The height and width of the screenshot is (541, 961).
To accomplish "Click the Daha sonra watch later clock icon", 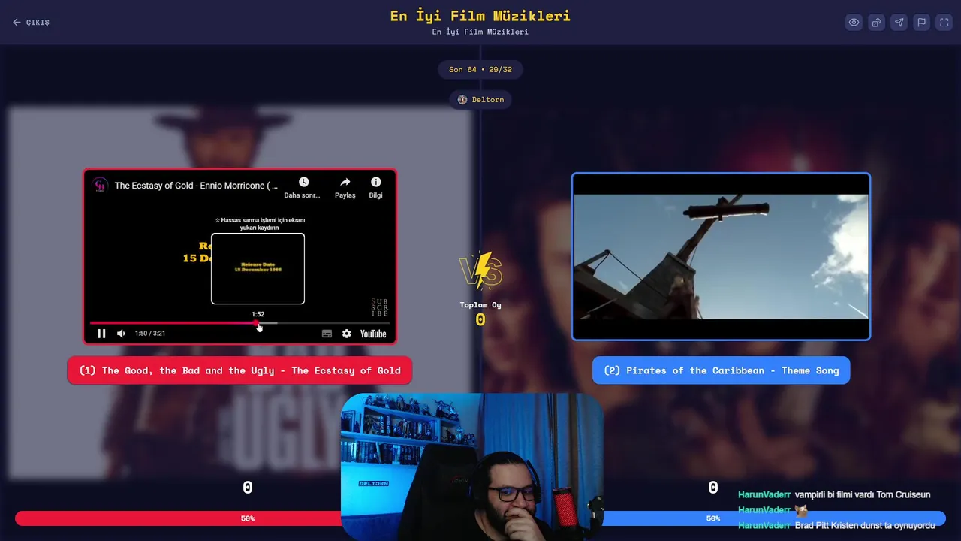I will click(303, 188).
